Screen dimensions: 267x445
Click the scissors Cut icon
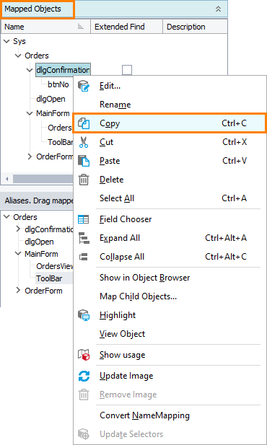[x=84, y=142]
